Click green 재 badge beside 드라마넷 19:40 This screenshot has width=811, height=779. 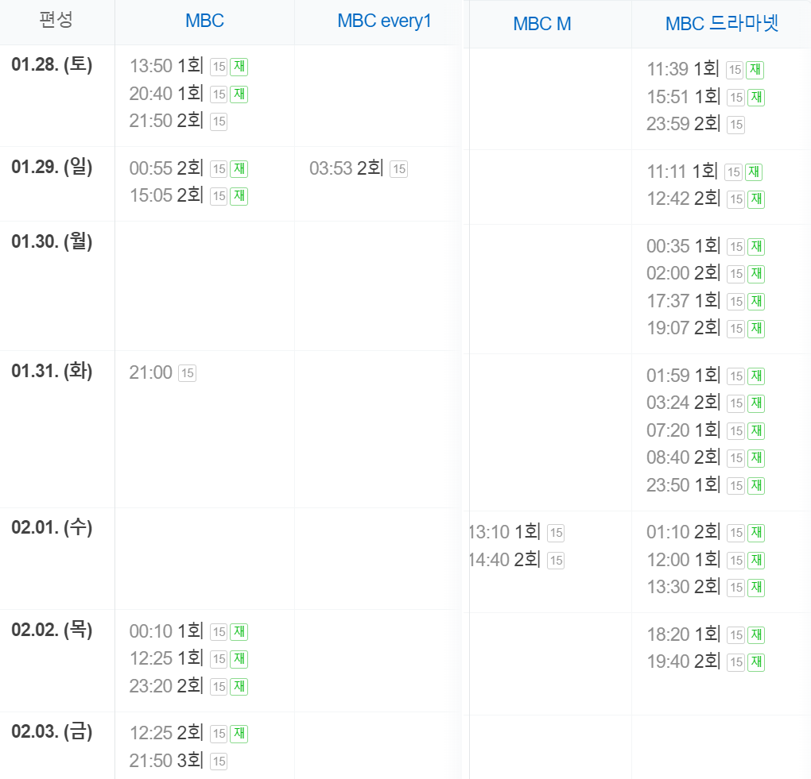(x=755, y=661)
